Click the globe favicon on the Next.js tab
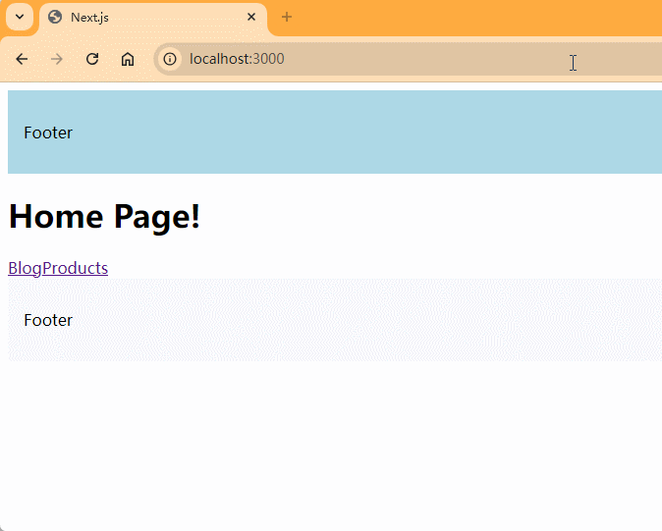662x531 pixels. click(x=55, y=18)
